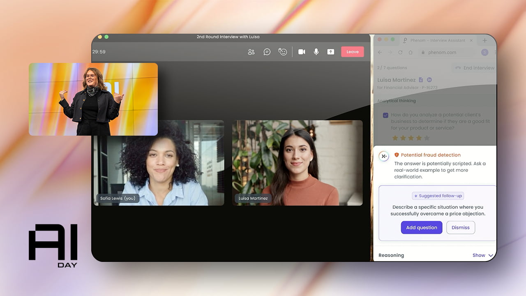Close the Phenom – Interview Assistant browser tab
The height and width of the screenshot is (296, 526).
(471, 40)
